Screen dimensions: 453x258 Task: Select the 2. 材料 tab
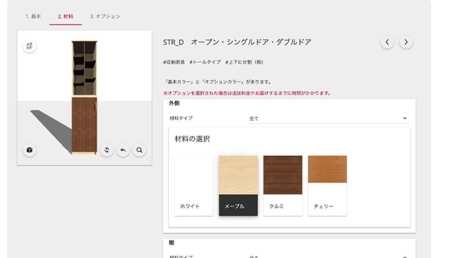click(x=66, y=16)
